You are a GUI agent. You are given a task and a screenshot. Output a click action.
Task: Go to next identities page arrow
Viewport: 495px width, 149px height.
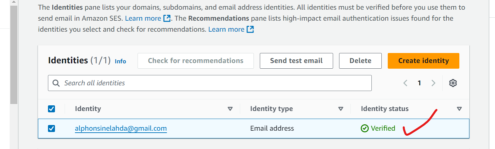pyautogui.click(x=433, y=83)
